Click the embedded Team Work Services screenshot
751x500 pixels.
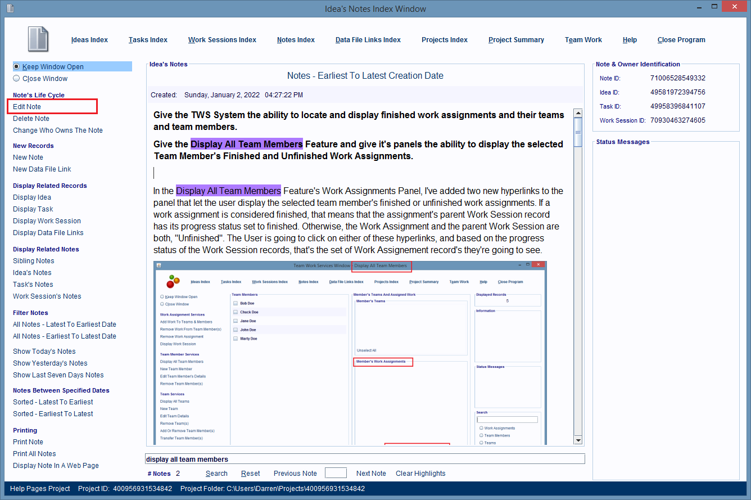pyautogui.click(x=350, y=353)
